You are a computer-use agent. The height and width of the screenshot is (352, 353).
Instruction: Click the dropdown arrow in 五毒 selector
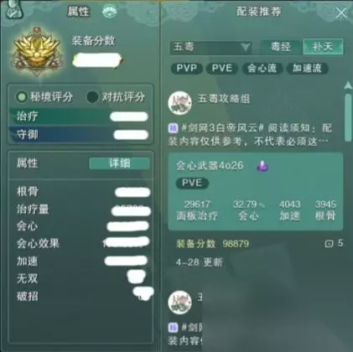pyautogui.click(x=245, y=47)
